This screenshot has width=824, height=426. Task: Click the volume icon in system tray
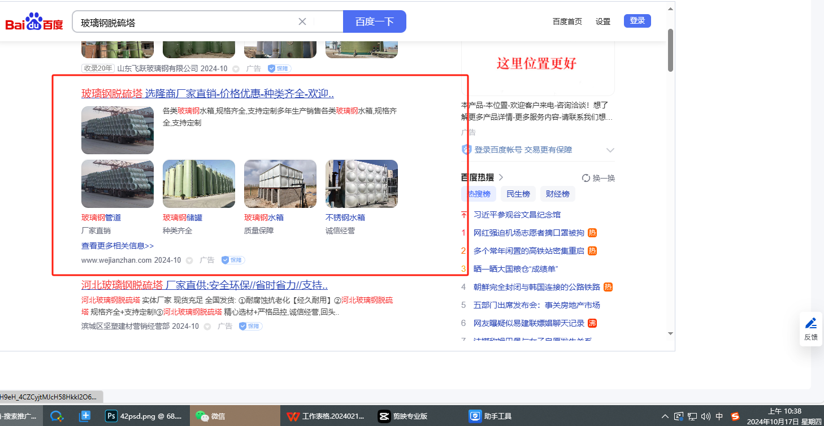tap(706, 416)
